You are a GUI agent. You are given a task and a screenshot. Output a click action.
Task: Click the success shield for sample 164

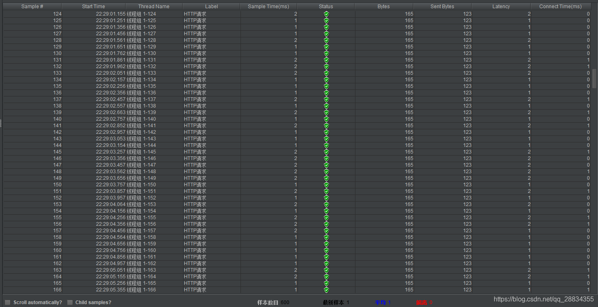[326, 277]
